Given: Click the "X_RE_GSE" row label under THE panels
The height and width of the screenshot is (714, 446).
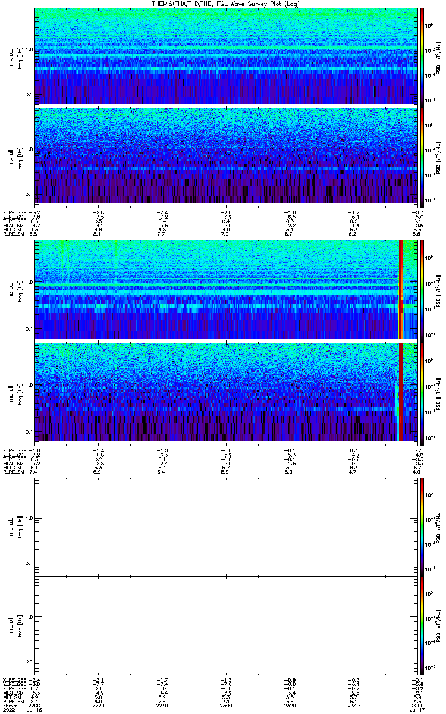Looking at the screenshot, I should [14, 679].
